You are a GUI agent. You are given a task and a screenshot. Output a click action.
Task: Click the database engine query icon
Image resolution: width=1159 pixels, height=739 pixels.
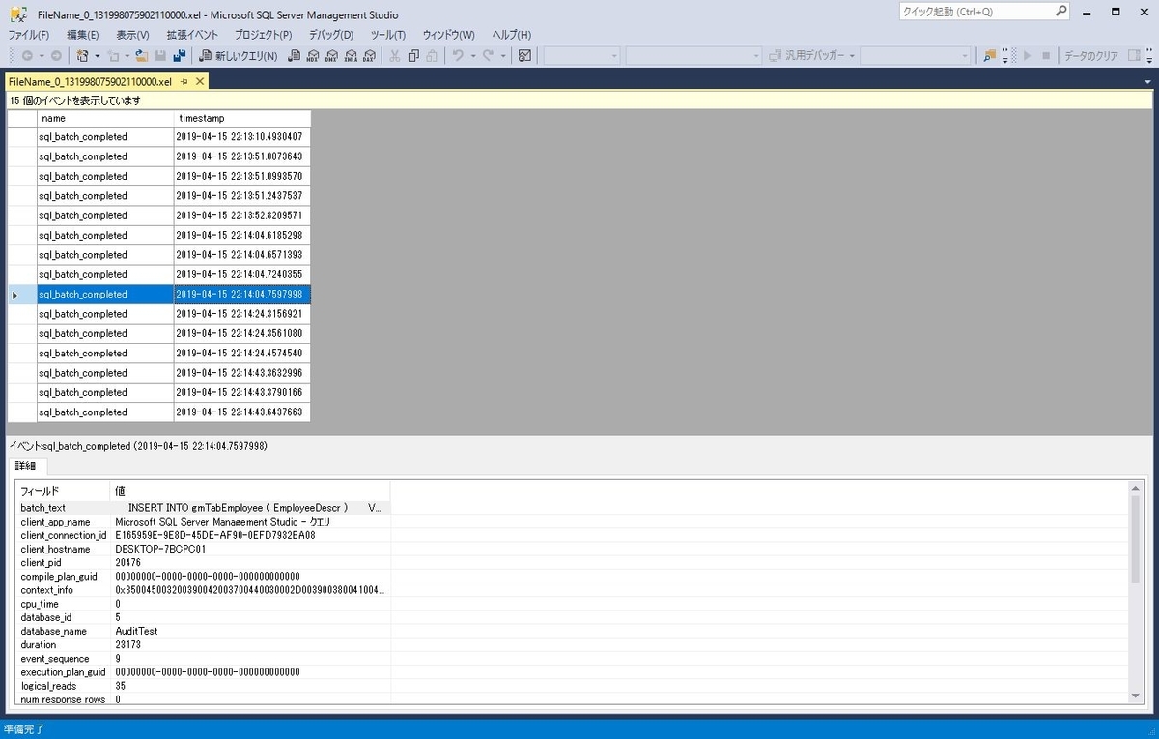click(296, 56)
